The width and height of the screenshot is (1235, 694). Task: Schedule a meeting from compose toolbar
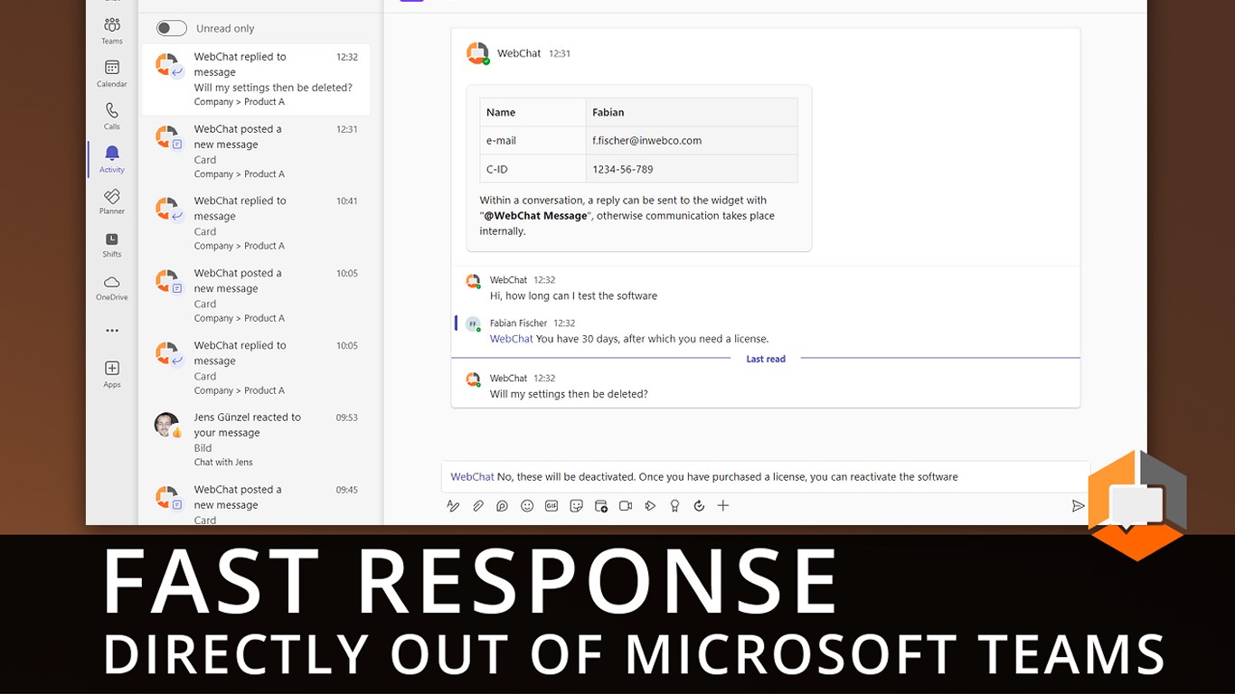[601, 506]
